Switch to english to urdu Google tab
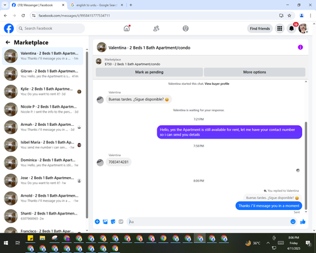Screen dimensions: 316x253 [97, 5]
